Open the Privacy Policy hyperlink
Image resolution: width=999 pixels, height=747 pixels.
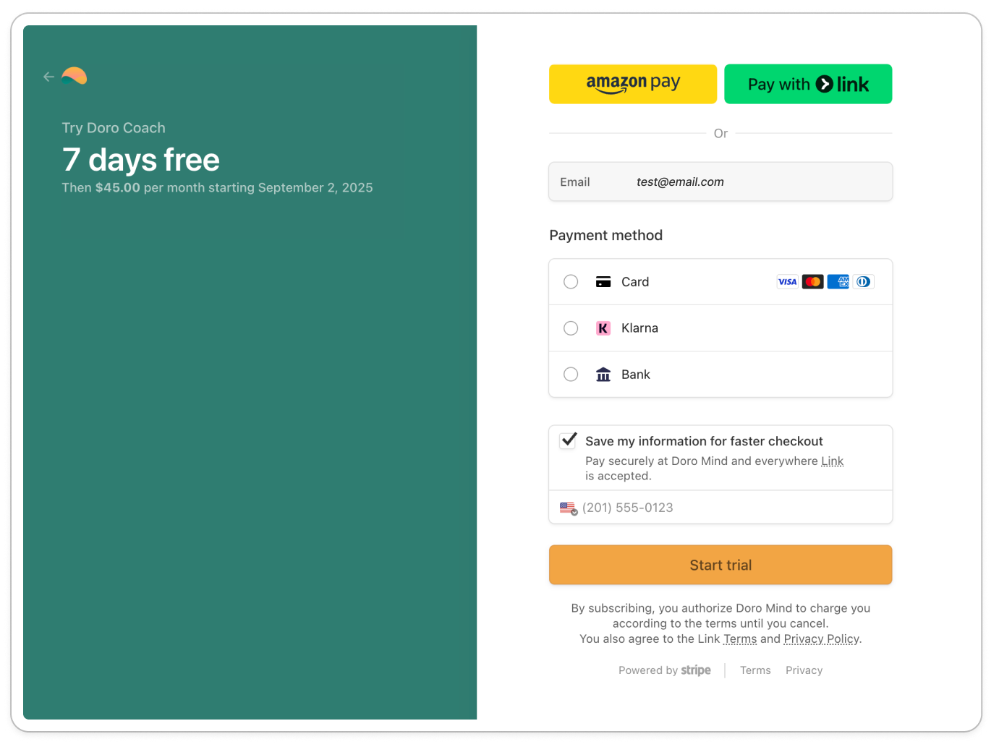(x=821, y=639)
